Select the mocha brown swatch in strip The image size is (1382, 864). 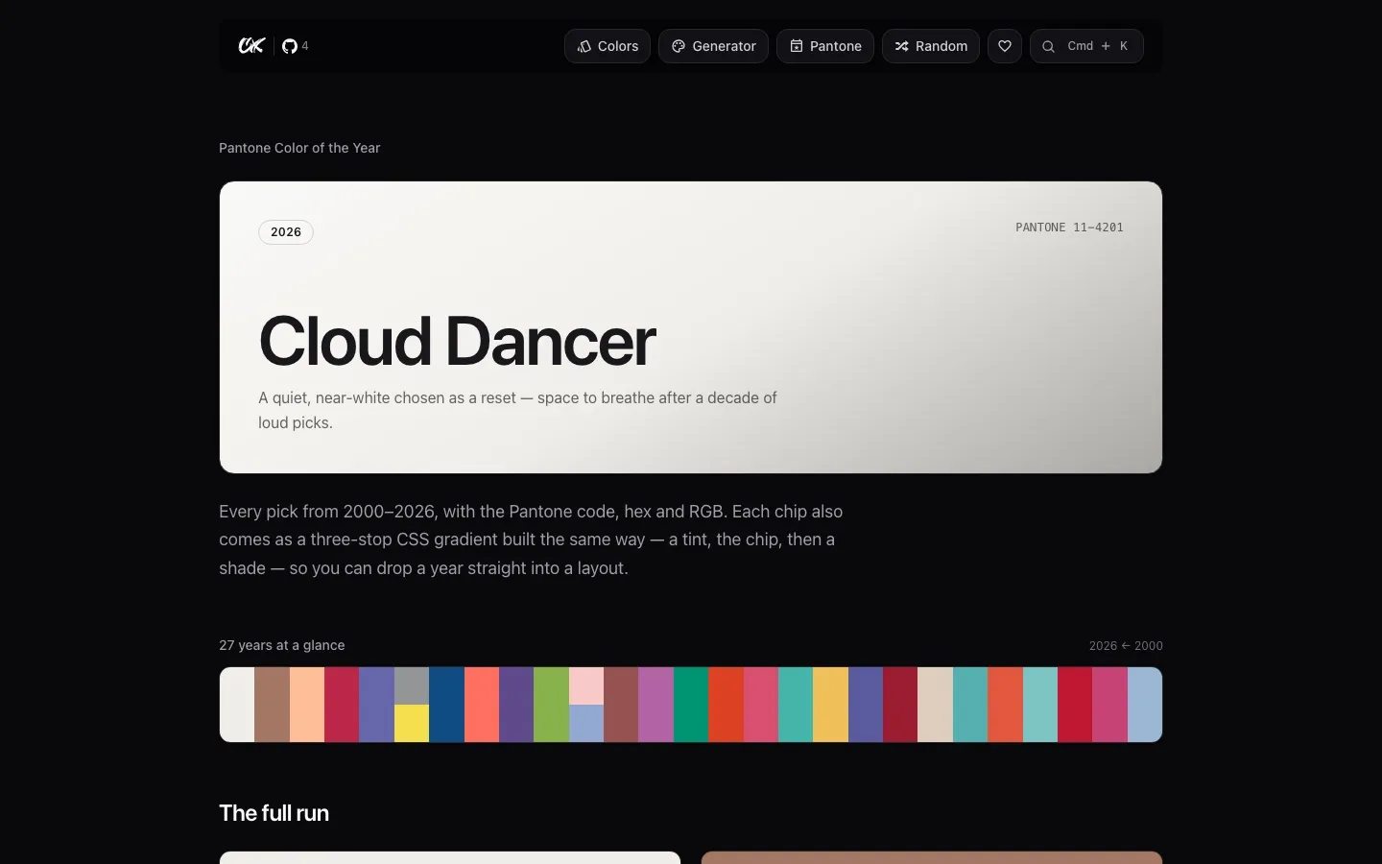click(x=273, y=705)
